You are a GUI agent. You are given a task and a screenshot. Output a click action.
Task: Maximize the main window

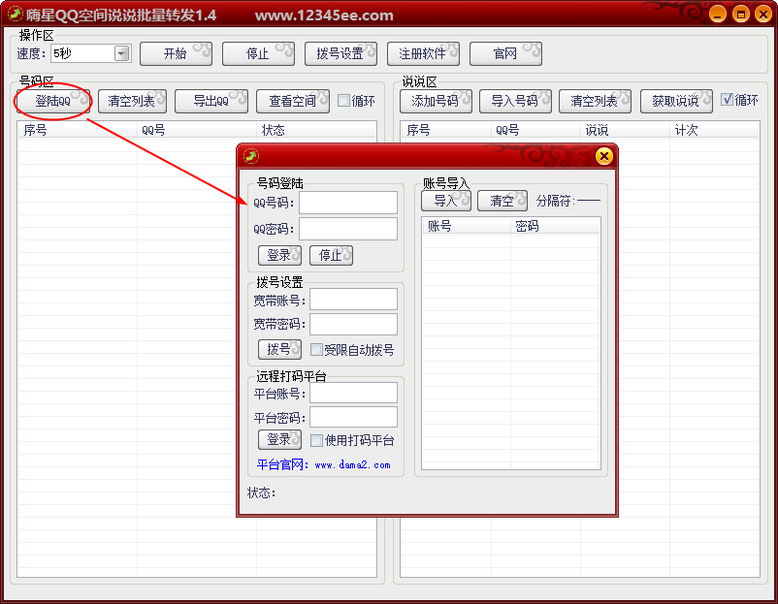(x=741, y=15)
